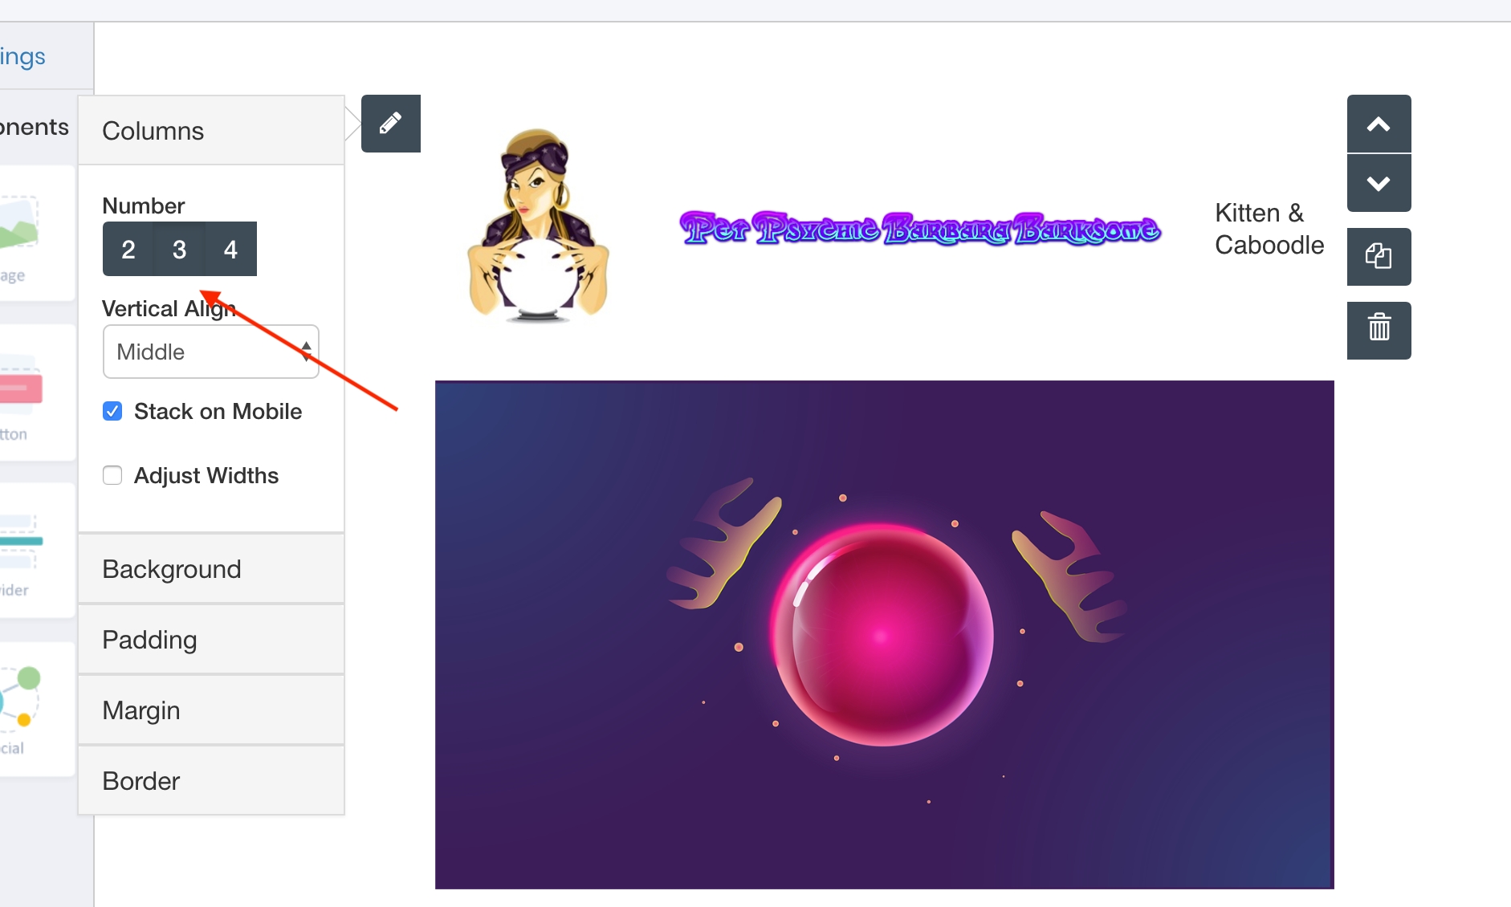This screenshot has height=907, width=1511.
Task: Uncheck Stack on Mobile
Action: click(112, 411)
